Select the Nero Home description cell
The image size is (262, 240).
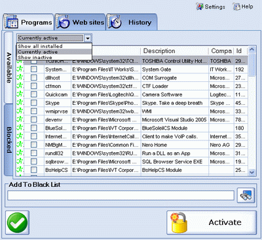(x=175, y=145)
